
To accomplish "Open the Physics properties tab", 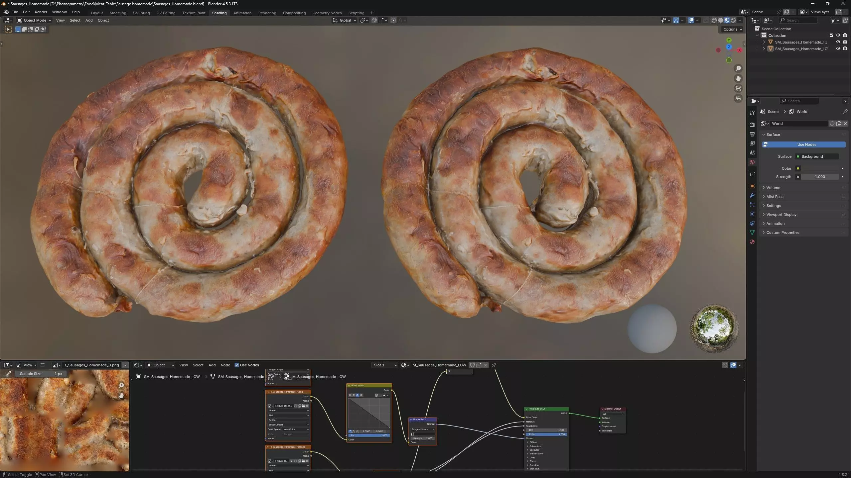I will click(x=752, y=214).
